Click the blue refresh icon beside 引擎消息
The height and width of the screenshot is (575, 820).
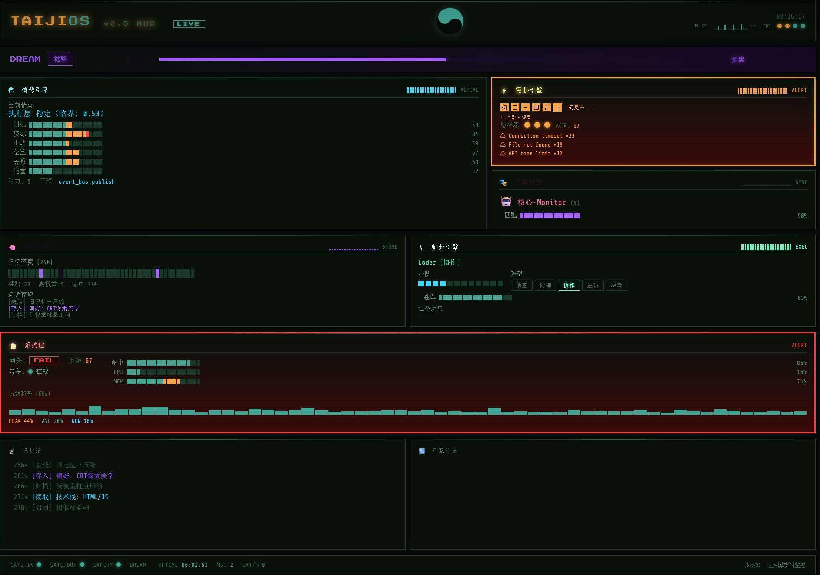(x=422, y=451)
